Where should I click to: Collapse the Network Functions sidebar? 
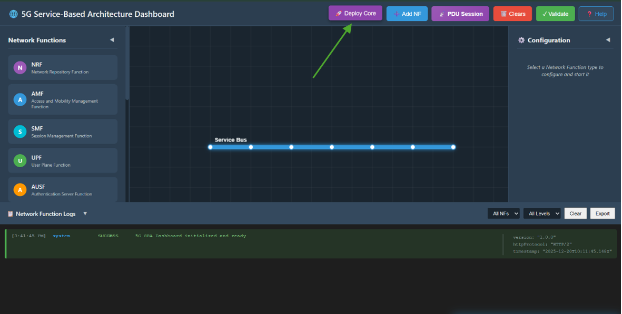click(112, 39)
